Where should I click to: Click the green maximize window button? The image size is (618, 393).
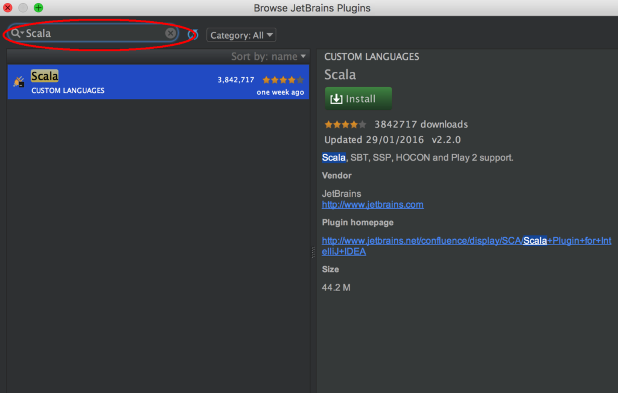[38, 8]
